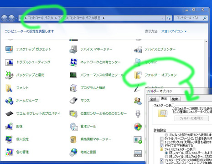Toggle チェックボックスを使用して項目を選択 checkbox

(162, 142)
